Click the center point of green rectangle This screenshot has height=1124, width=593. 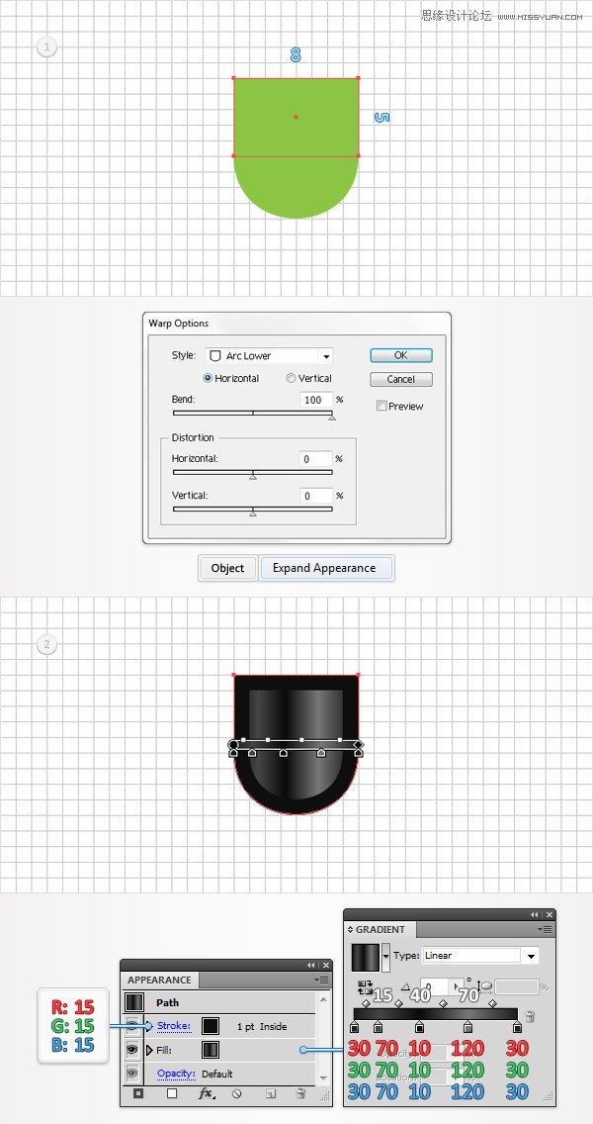click(296, 117)
